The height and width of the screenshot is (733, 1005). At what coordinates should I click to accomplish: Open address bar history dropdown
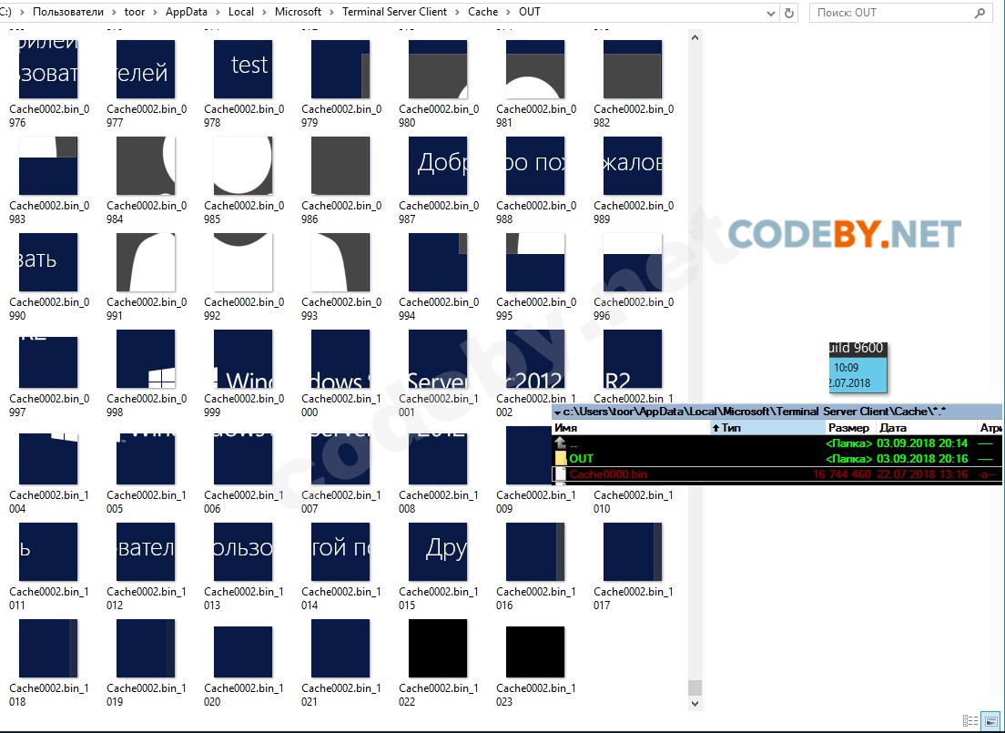pos(771,13)
